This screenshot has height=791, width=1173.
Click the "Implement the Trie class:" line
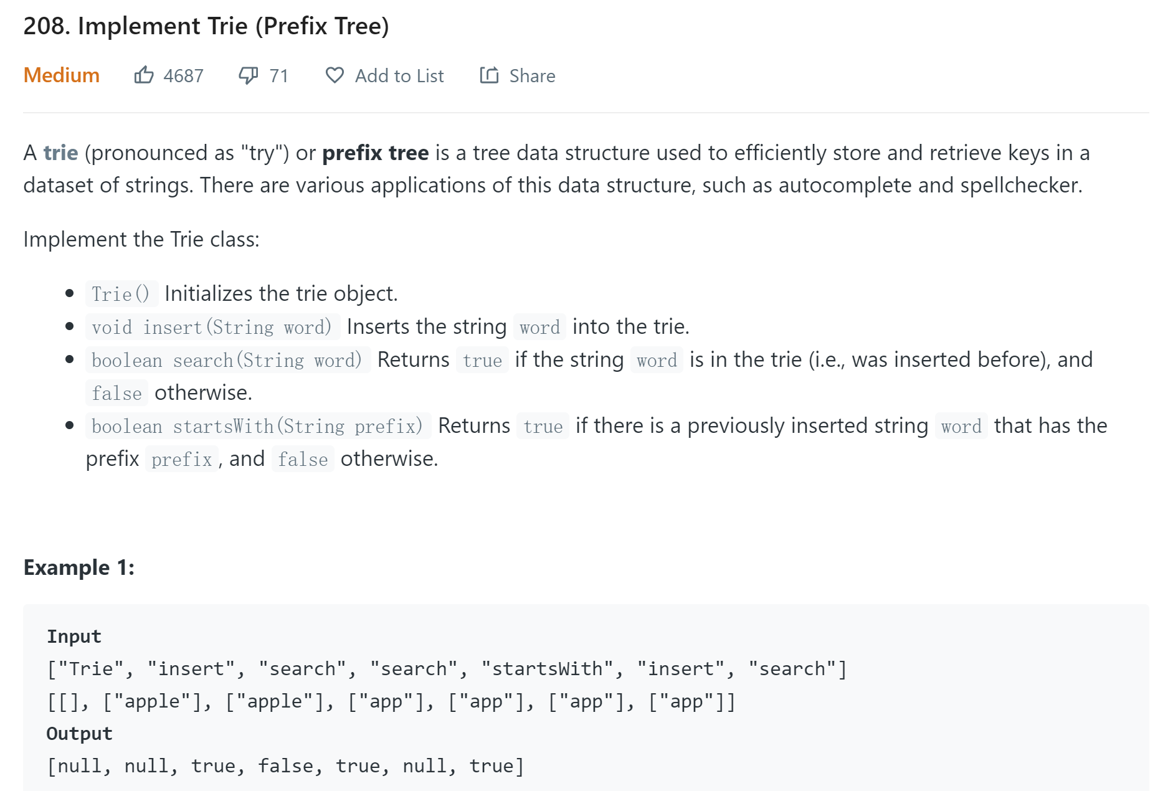141,239
